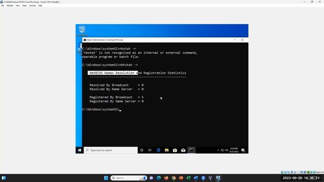The height and width of the screenshot is (182, 324).
Task: Click the VirtualBox window title bar icon
Action: (2, 2)
